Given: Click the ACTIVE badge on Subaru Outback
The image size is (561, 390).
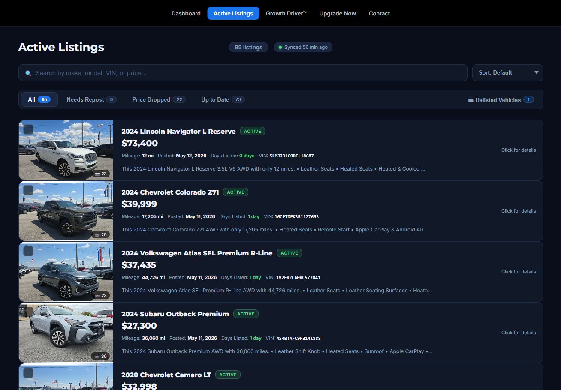Looking at the screenshot, I should [246, 314].
